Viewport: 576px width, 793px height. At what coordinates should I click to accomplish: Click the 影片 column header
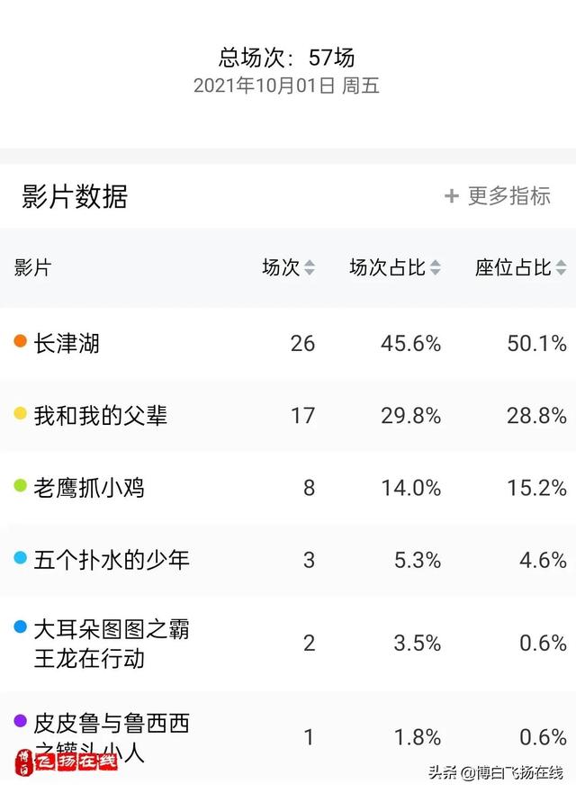32,267
